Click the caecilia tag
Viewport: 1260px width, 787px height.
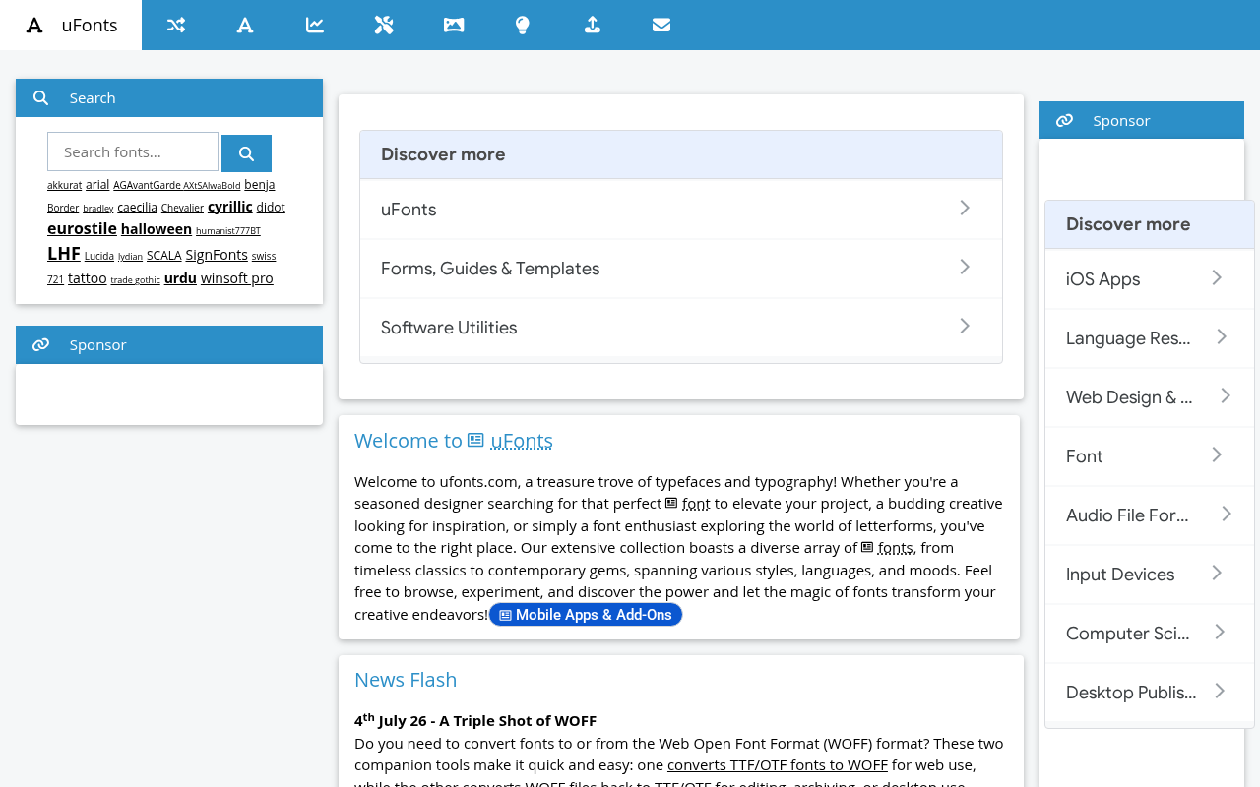click(x=137, y=207)
